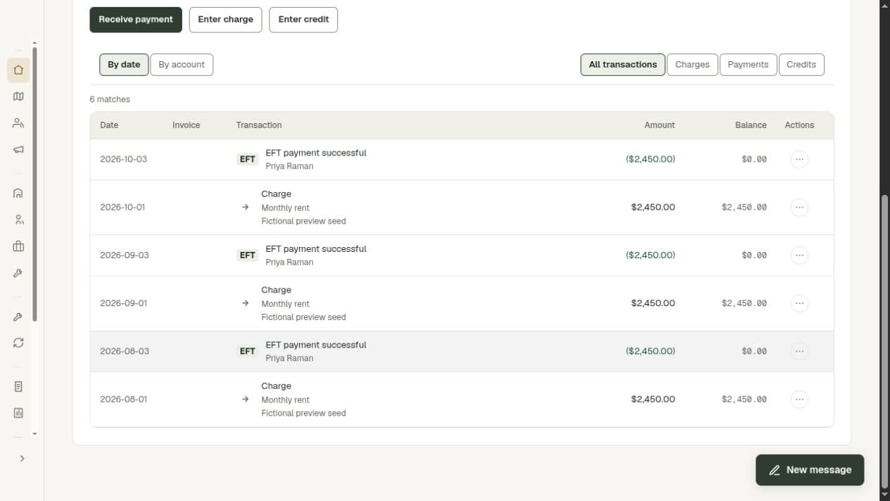Click the arrow icon on 2026-08-01 charge
Image resolution: width=890 pixels, height=501 pixels.
245,399
